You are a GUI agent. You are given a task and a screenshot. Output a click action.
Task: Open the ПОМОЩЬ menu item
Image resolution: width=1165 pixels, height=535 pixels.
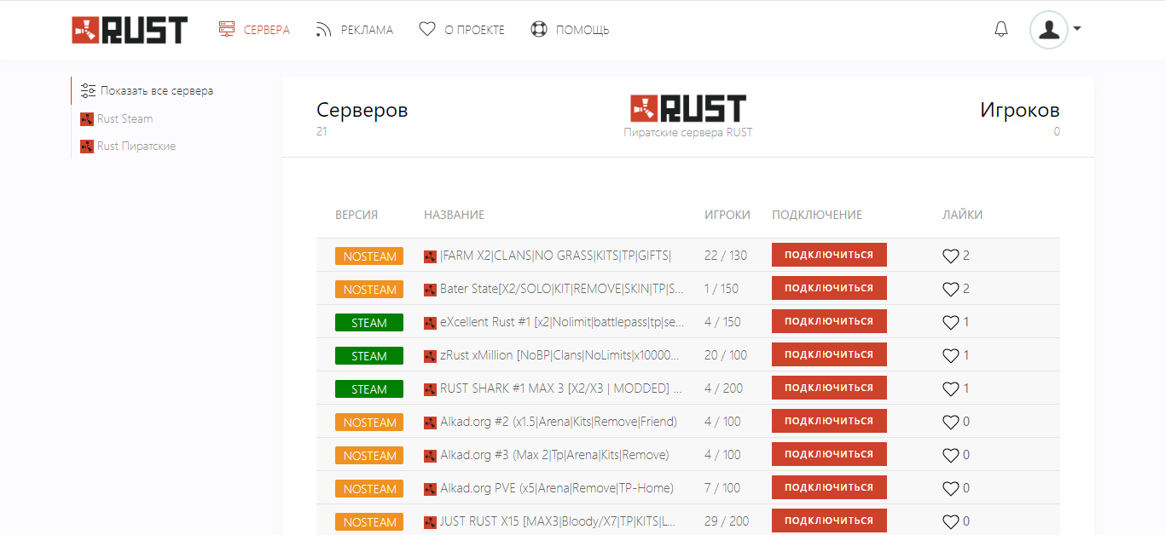[x=582, y=30]
